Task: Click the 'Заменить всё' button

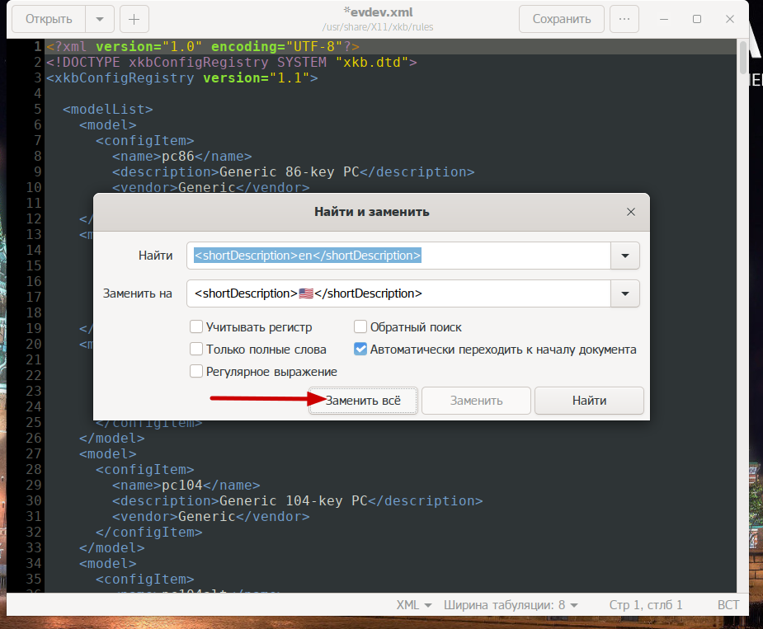Action: click(x=363, y=401)
